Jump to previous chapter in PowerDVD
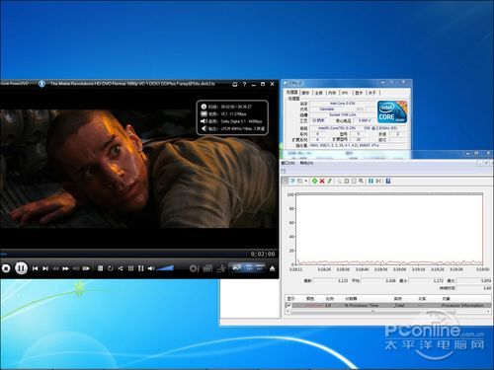The height and width of the screenshot is (370, 494). pos(35,268)
